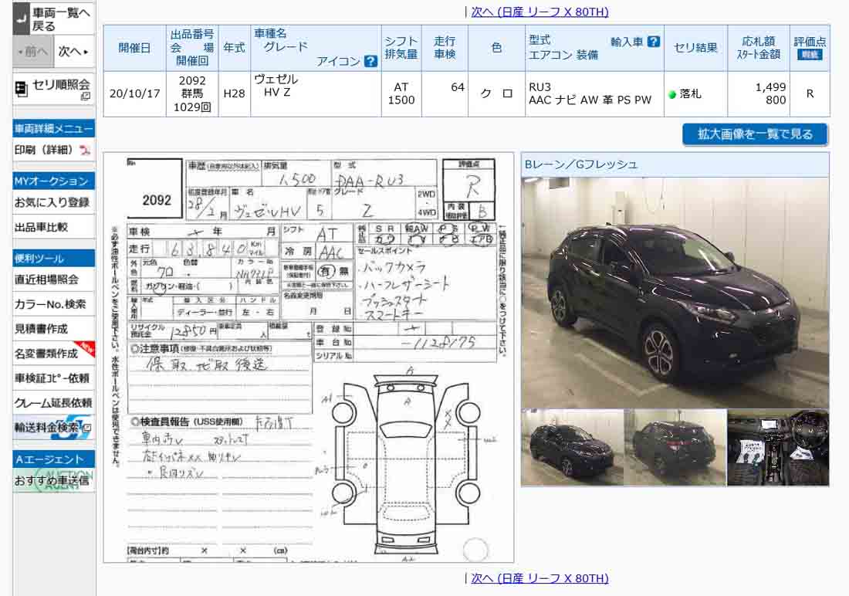Click green 落札 status dot
The width and height of the screenshot is (849, 596).
tap(672, 94)
